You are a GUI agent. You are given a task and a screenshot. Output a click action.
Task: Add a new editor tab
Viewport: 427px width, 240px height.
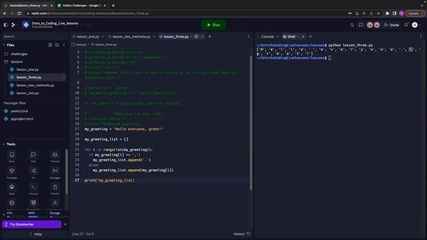(x=209, y=36)
